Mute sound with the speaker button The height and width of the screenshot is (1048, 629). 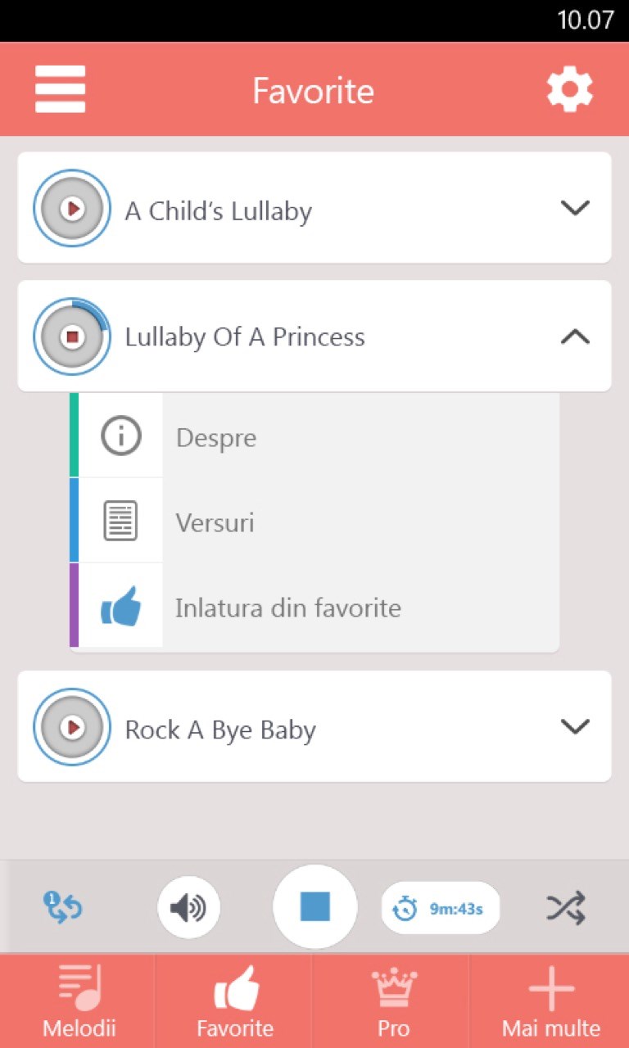(x=188, y=907)
